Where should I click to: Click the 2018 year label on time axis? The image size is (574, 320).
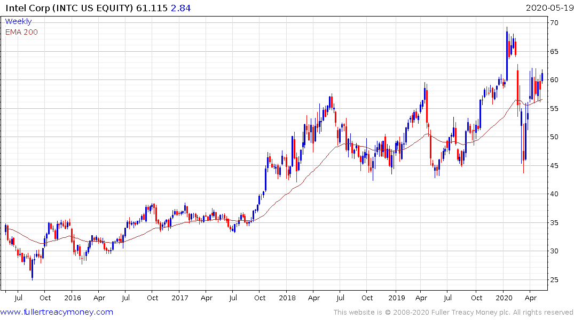pyautogui.click(x=287, y=298)
